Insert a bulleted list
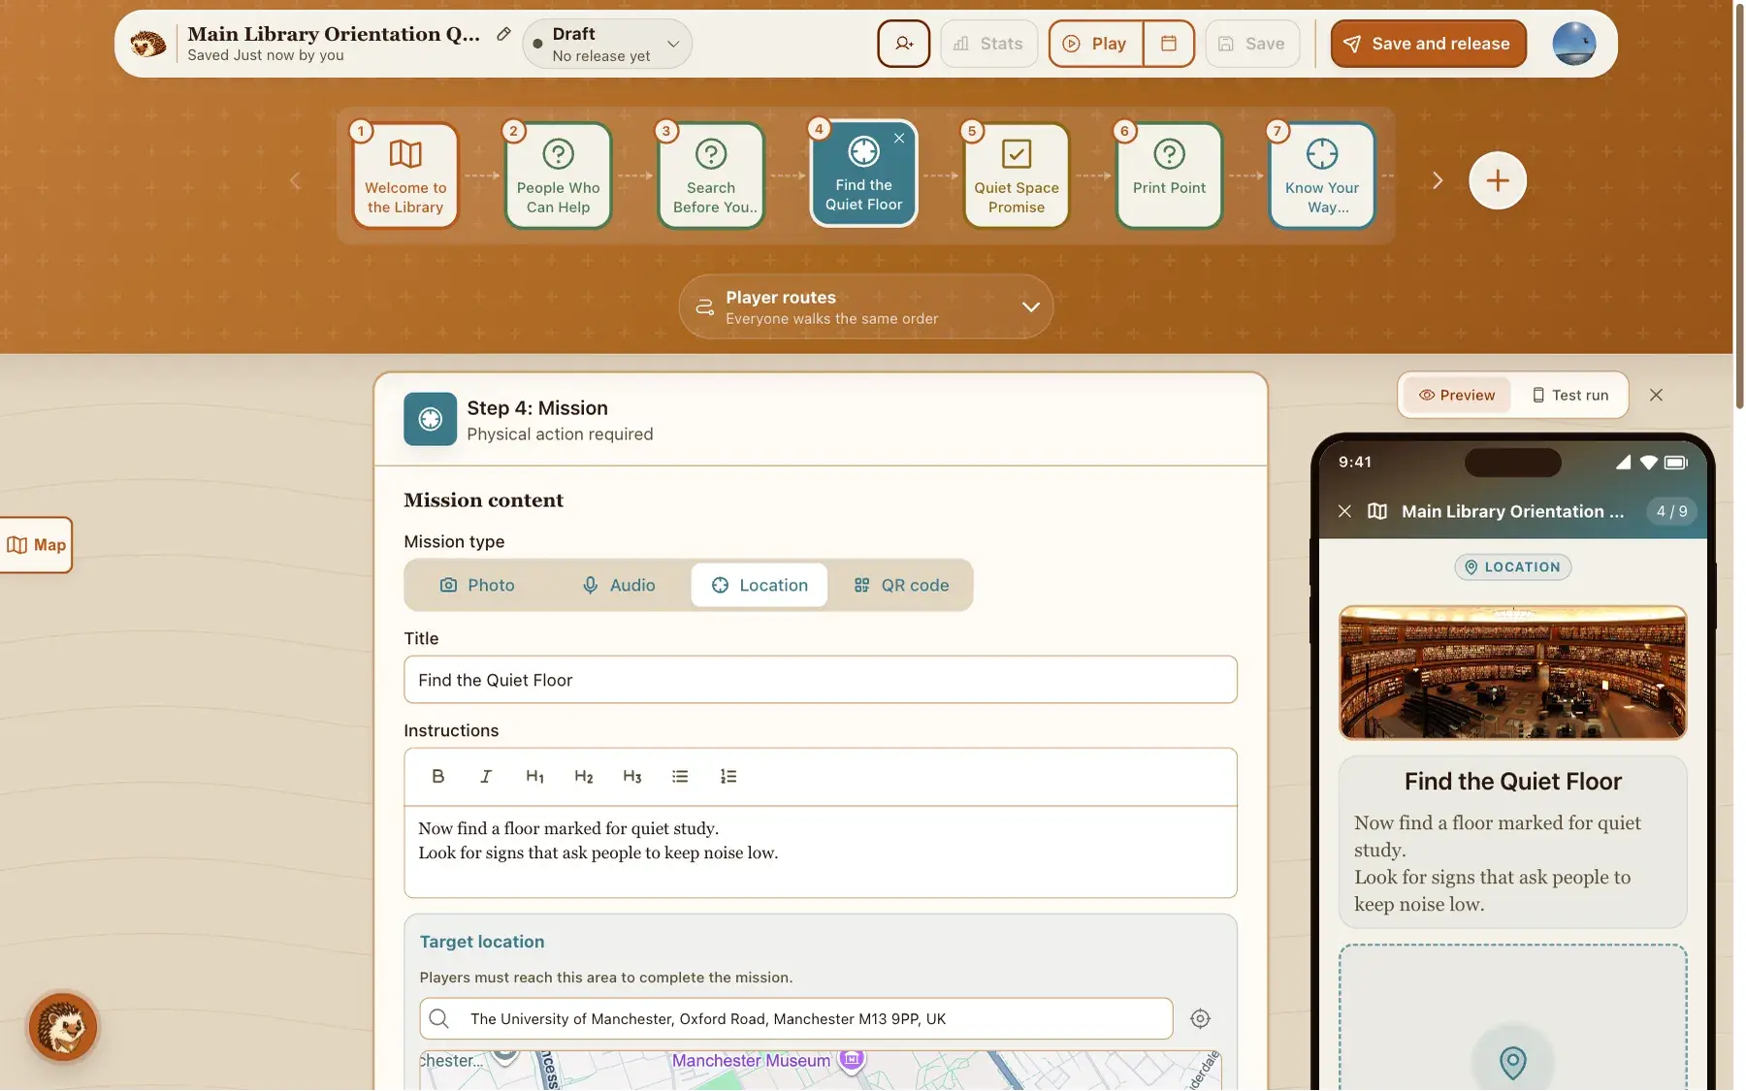 pyautogui.click(x=680, y=776)
